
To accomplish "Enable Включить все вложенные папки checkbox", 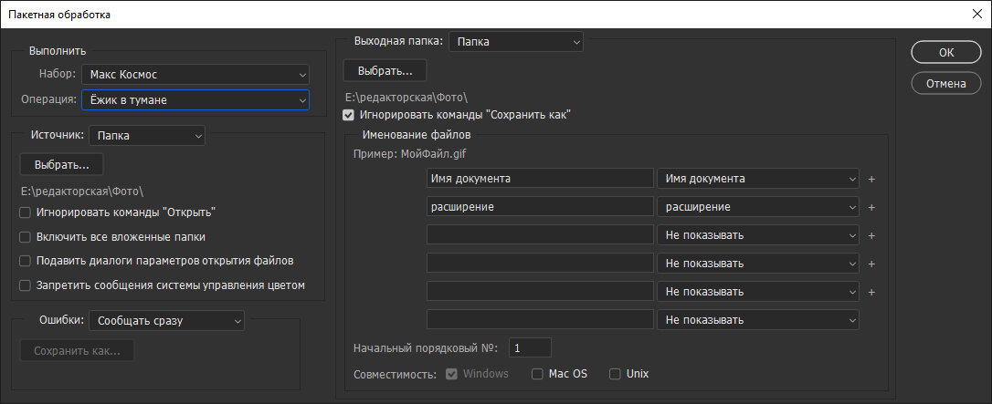I will tap(26, 237).
